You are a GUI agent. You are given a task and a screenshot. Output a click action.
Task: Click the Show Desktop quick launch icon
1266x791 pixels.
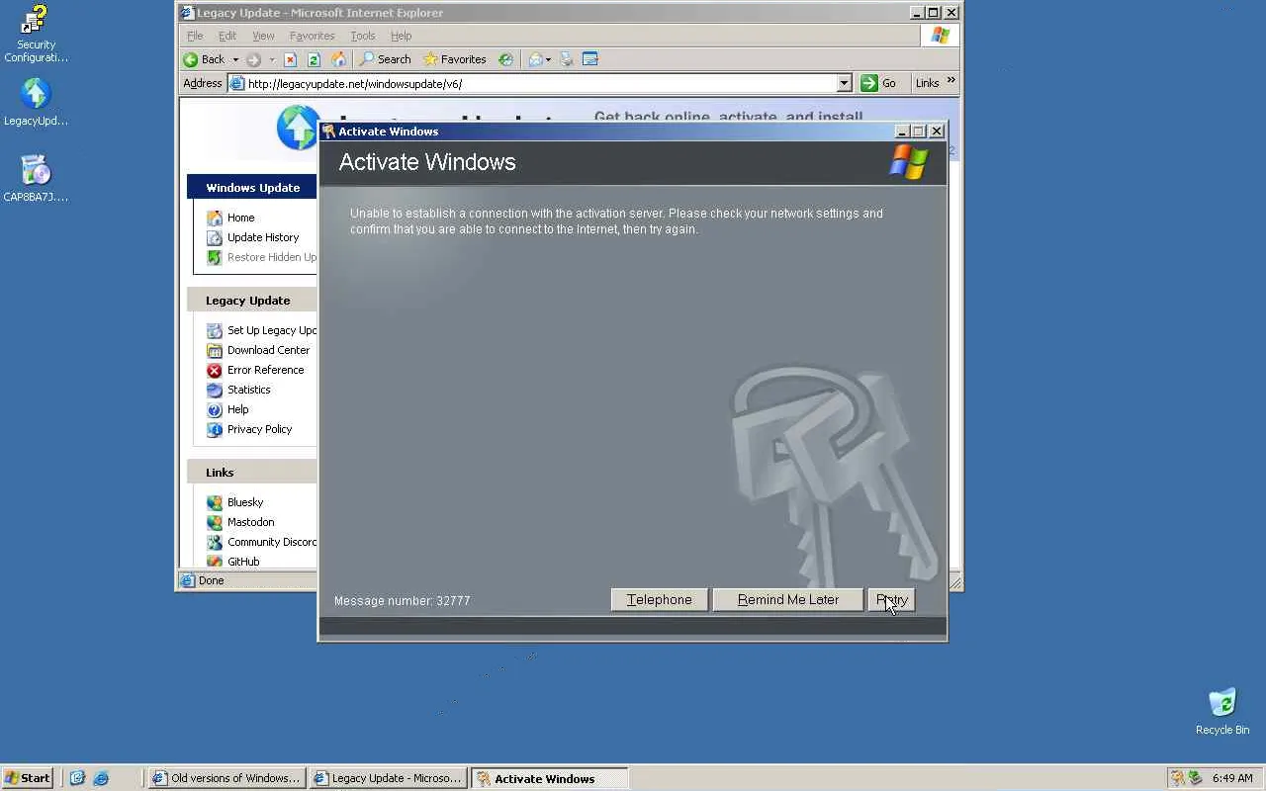point(77,778)
